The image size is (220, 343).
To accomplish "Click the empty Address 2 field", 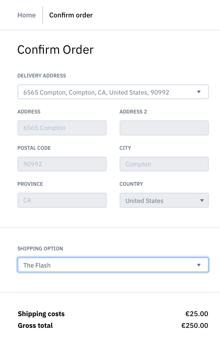I will tap(164, 128).
